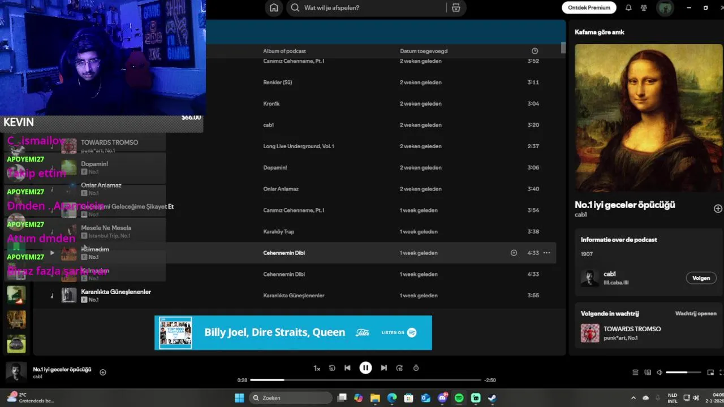
Task: Click the Wat wil je afspelen search field
Action: pos(365,8)
